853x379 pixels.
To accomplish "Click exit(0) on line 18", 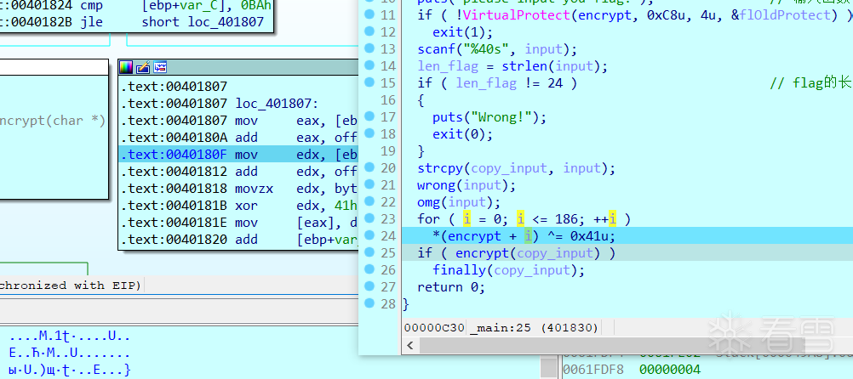I will pyautogui.click(x=462, y=134).
